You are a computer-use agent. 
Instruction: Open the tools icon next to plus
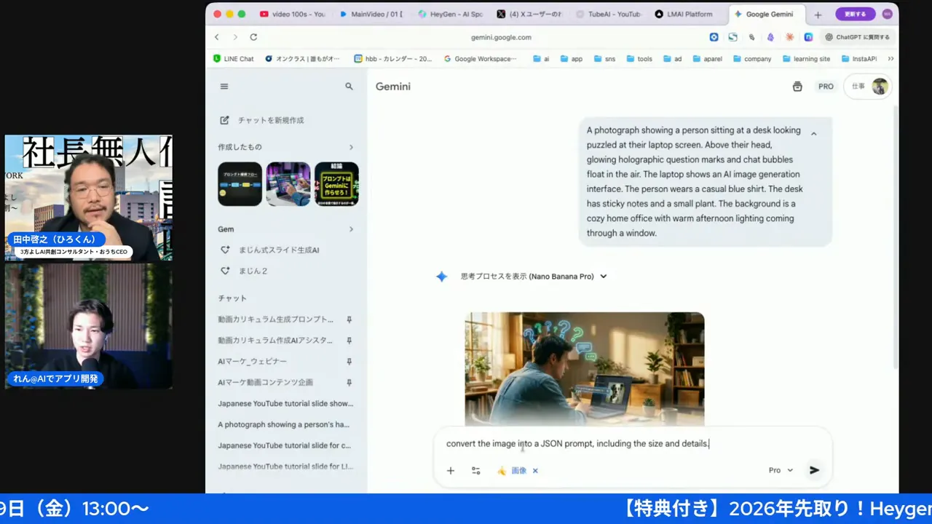pyautogui.click(x=475, y=470)
